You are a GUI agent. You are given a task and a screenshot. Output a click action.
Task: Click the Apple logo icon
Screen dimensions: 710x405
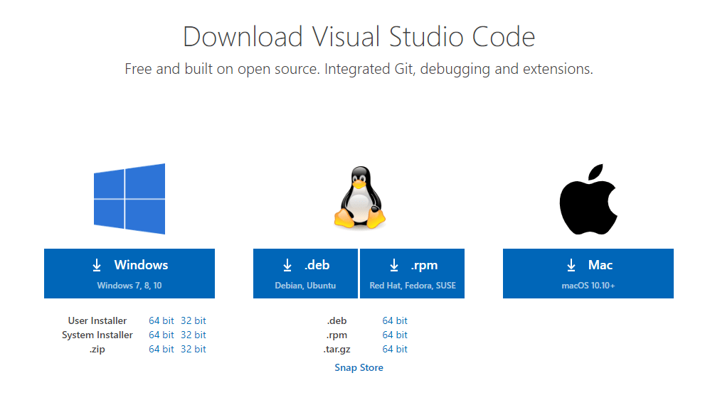[x=588, y=198]
